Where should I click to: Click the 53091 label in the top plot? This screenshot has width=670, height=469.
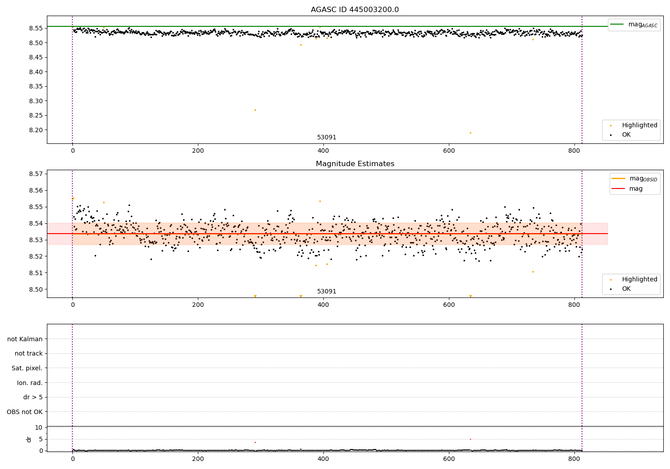(327, 138)
